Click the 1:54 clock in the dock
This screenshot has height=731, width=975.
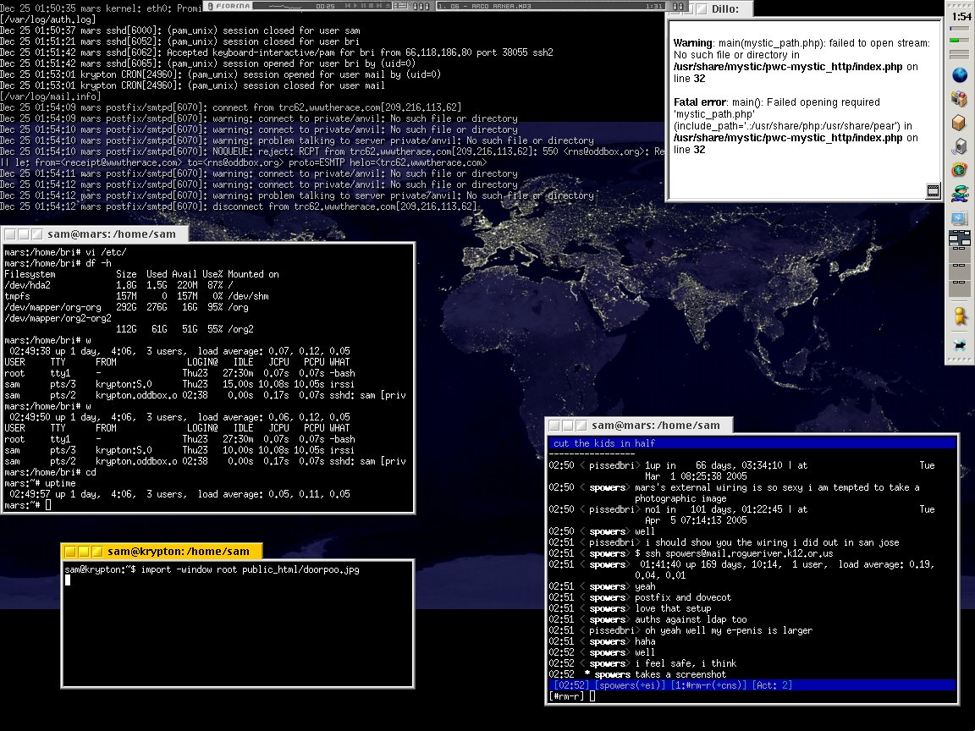(961, 17)
